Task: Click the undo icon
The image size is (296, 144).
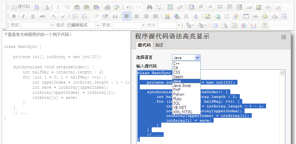Action: (x=129, y=7)
